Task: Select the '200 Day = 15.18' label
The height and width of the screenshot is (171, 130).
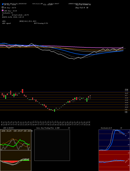Action: tap(10, 11)
